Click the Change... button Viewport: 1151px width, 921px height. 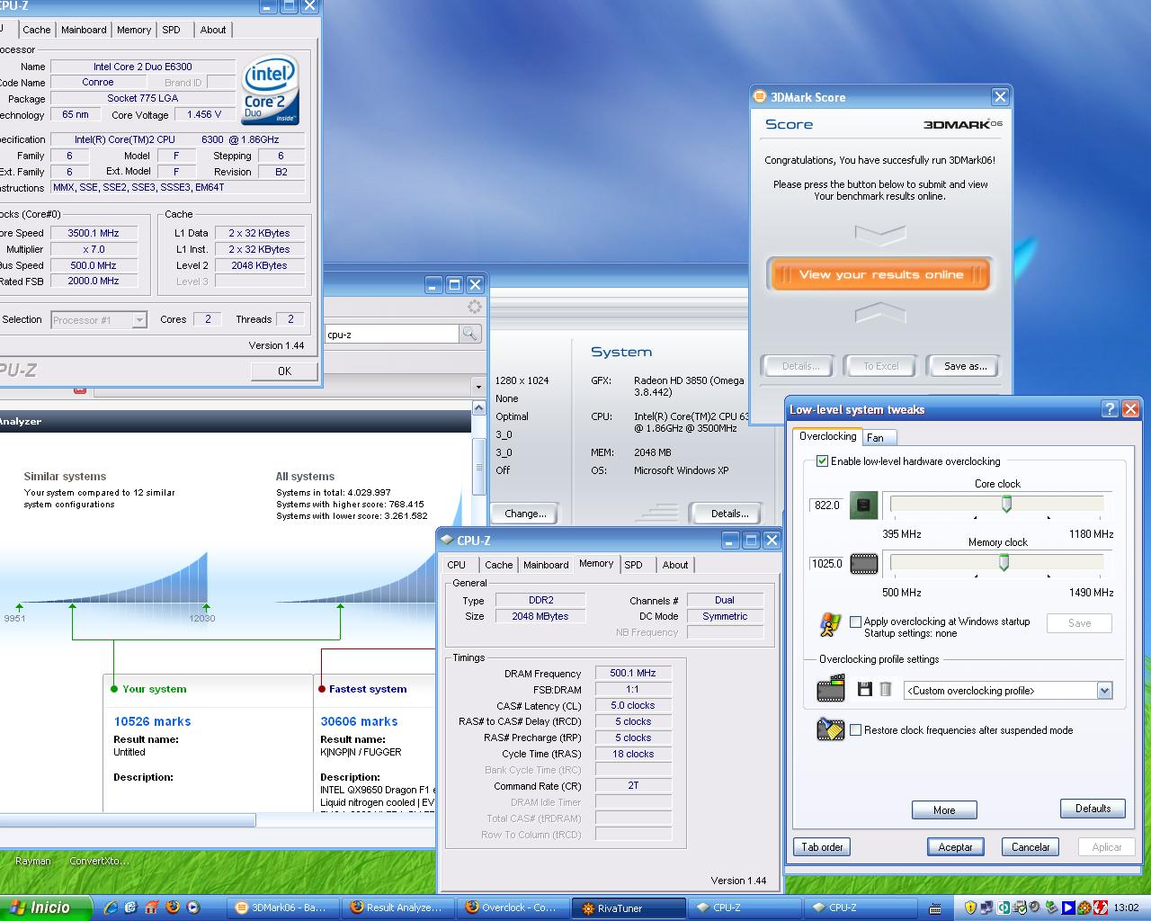525,514
